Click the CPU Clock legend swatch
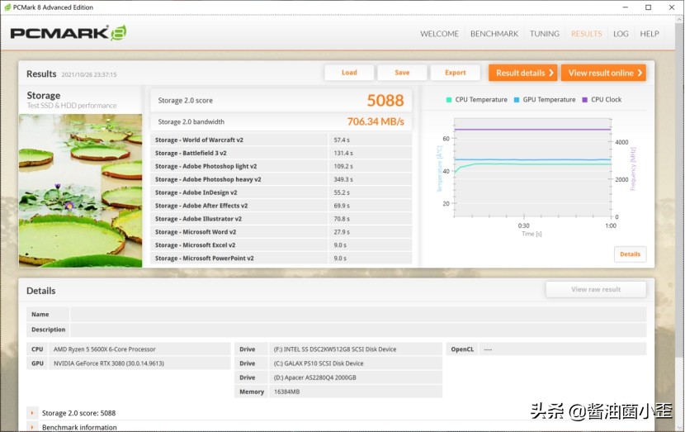 [584, 100]
